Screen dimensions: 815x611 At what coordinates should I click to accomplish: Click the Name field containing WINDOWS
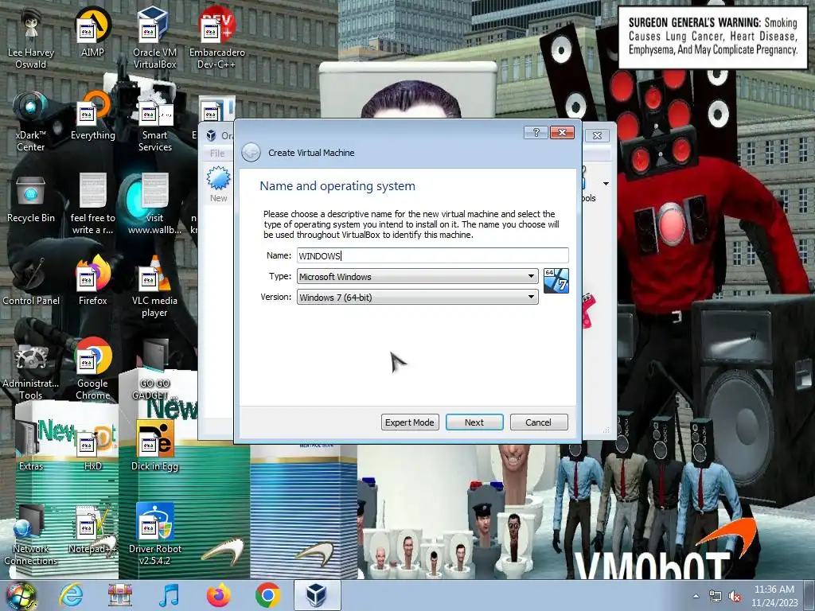tap(432, 255)
